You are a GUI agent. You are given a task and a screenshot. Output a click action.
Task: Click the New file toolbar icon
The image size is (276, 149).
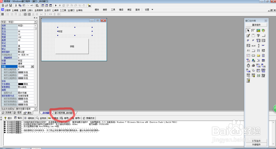3,5
